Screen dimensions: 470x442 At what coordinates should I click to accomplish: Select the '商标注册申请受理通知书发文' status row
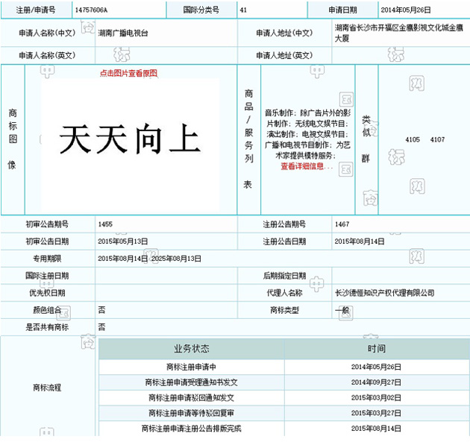pyautogui.click(x=192, y=382)
